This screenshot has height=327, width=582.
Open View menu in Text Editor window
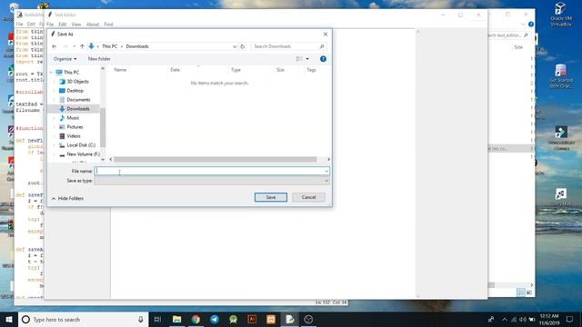76,25
